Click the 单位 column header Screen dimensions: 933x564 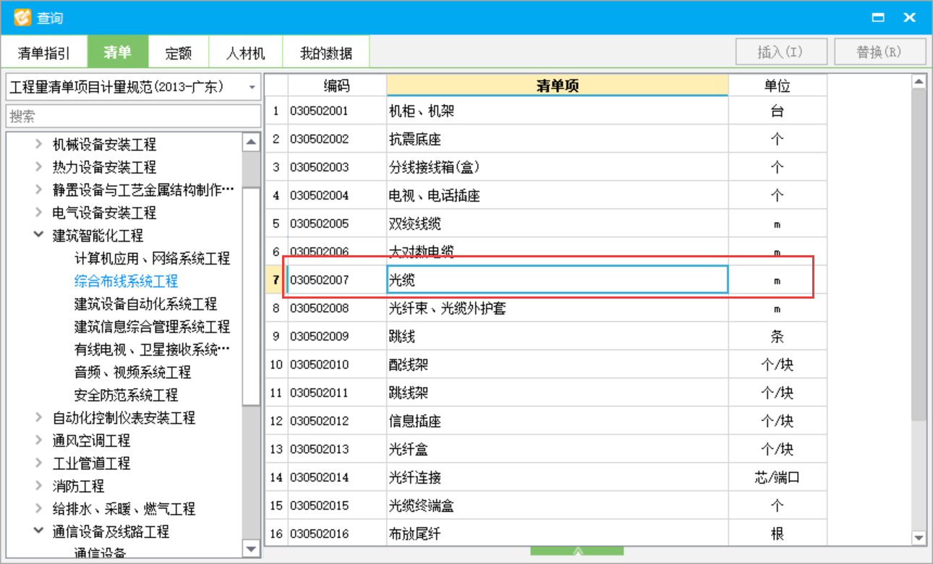pos(777,86)
